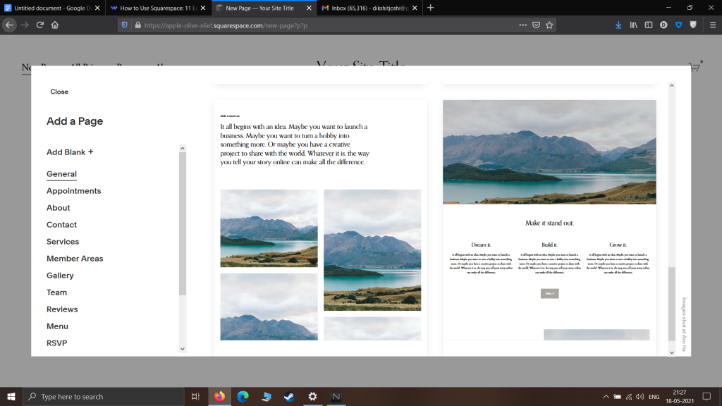Open the volume control in tray
Viewport: 722px width, 406px height.
point(640,396)
